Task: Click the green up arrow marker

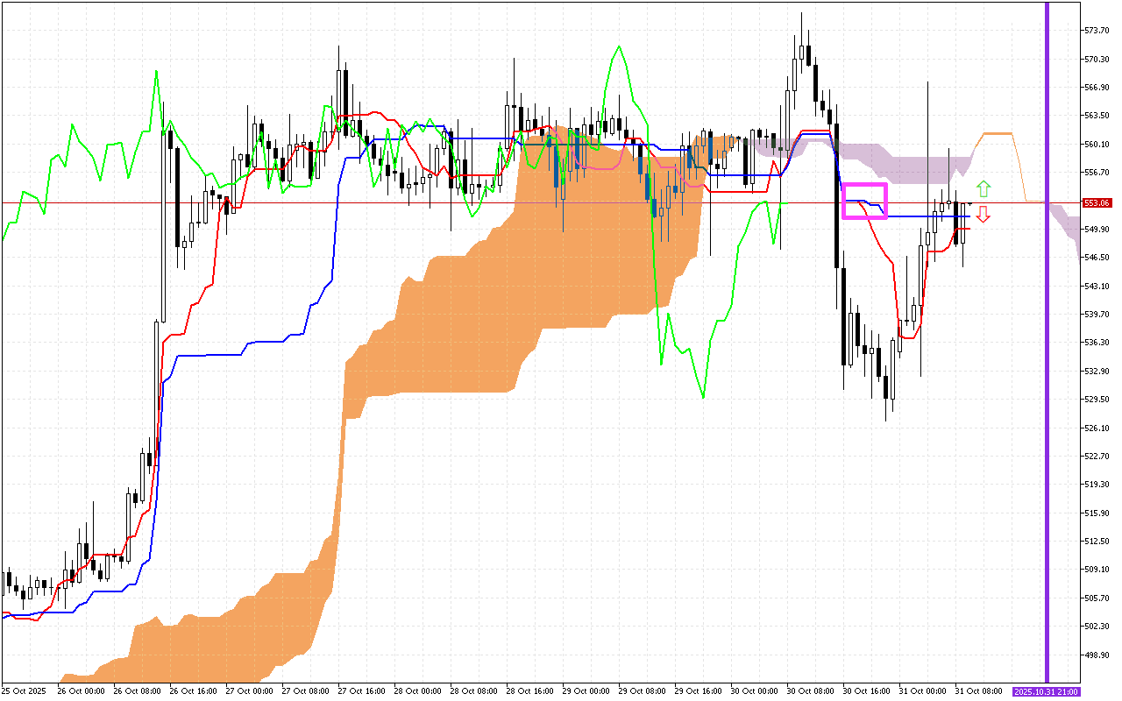Action: click(x=984, y=188)
